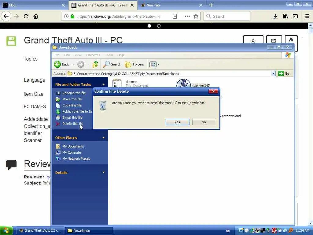Screen dimensions: 313x235
Task: Click Firefox browser forward arrow
Action: coord(16,16)
